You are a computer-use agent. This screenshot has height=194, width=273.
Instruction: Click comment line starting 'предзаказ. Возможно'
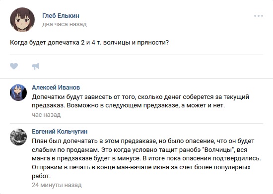(x=129, y=105)
